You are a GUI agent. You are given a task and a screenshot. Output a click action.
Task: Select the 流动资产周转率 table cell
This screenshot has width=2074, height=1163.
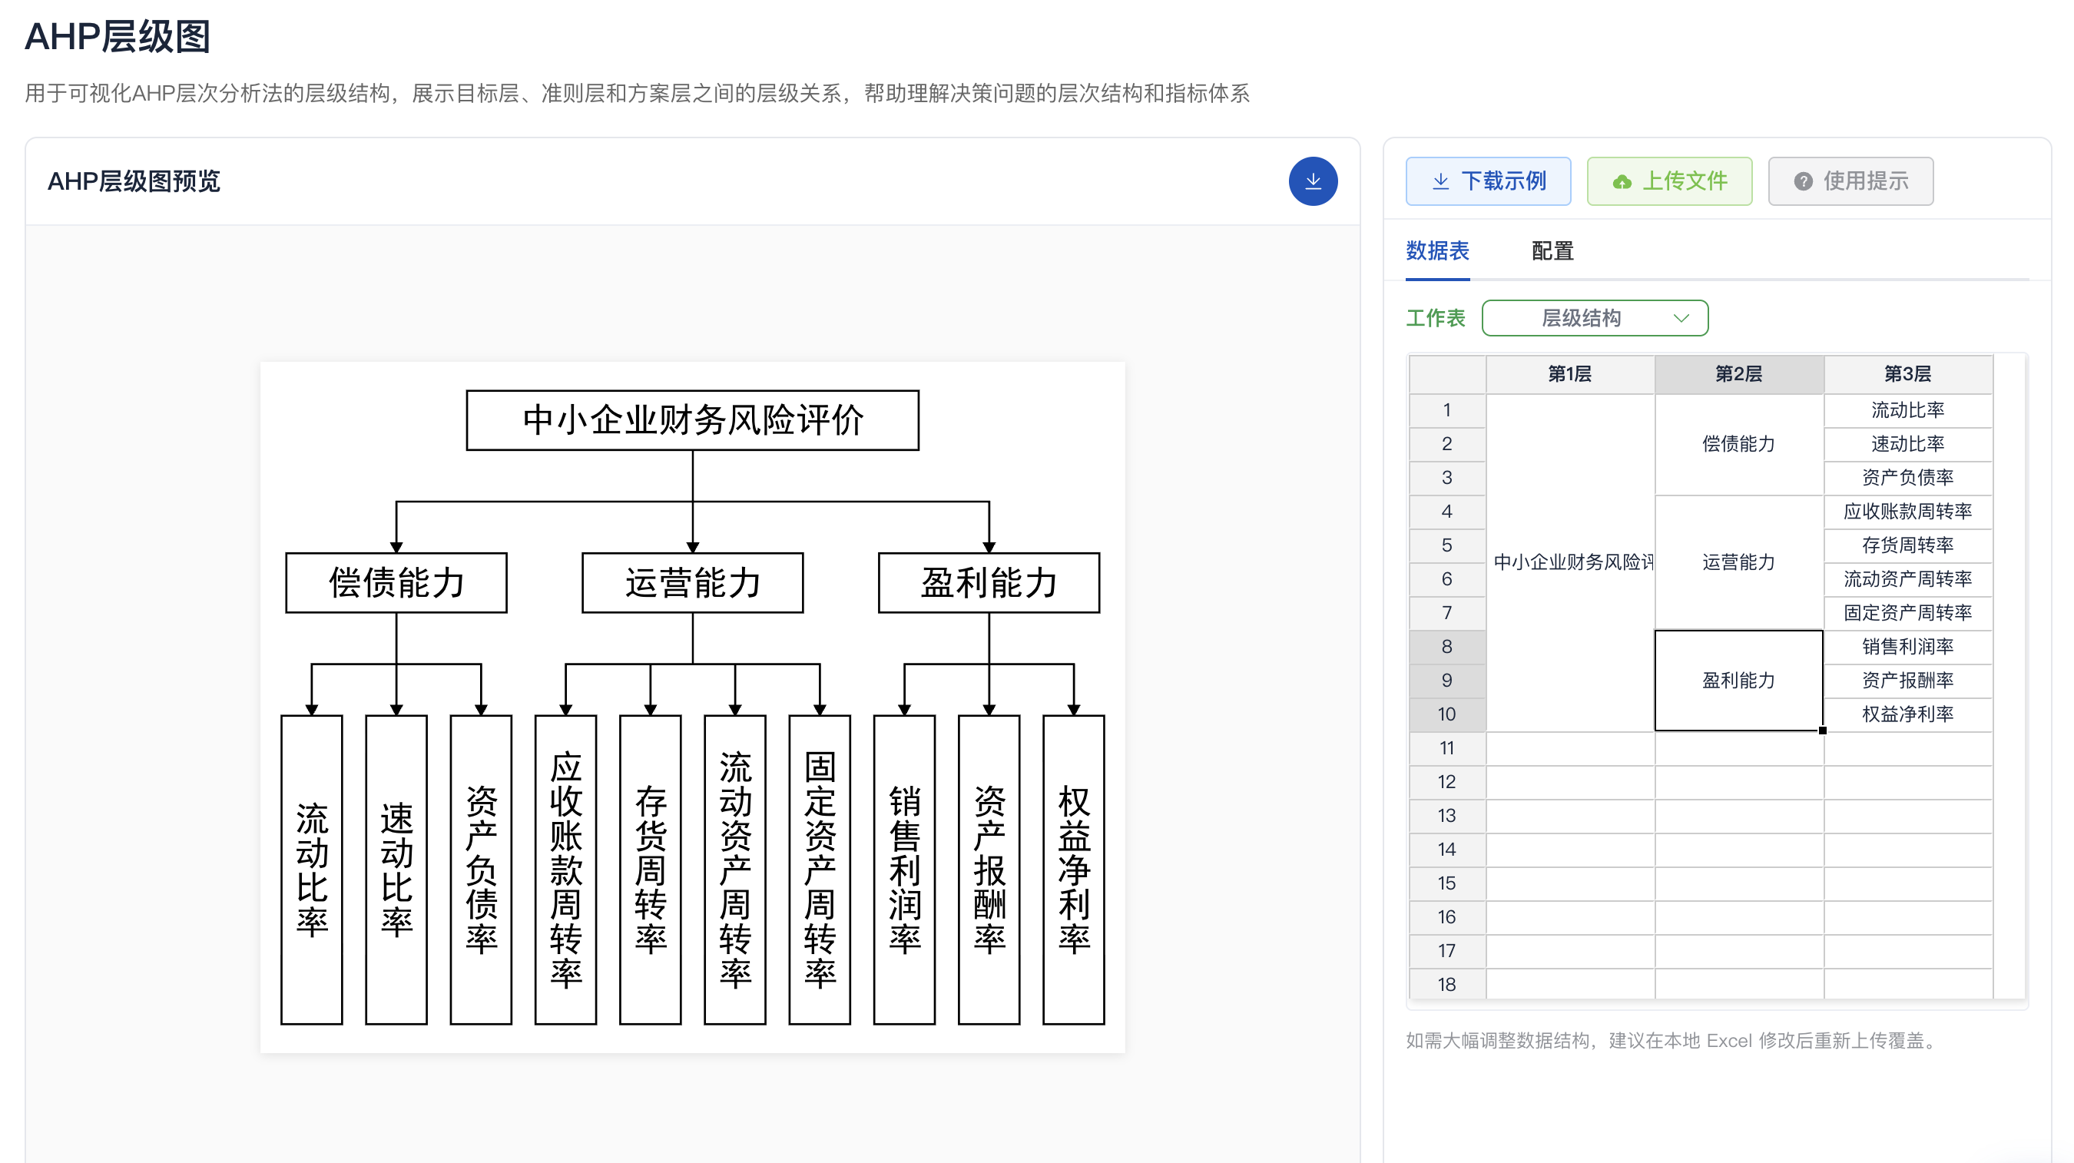tap(1908, 579)
